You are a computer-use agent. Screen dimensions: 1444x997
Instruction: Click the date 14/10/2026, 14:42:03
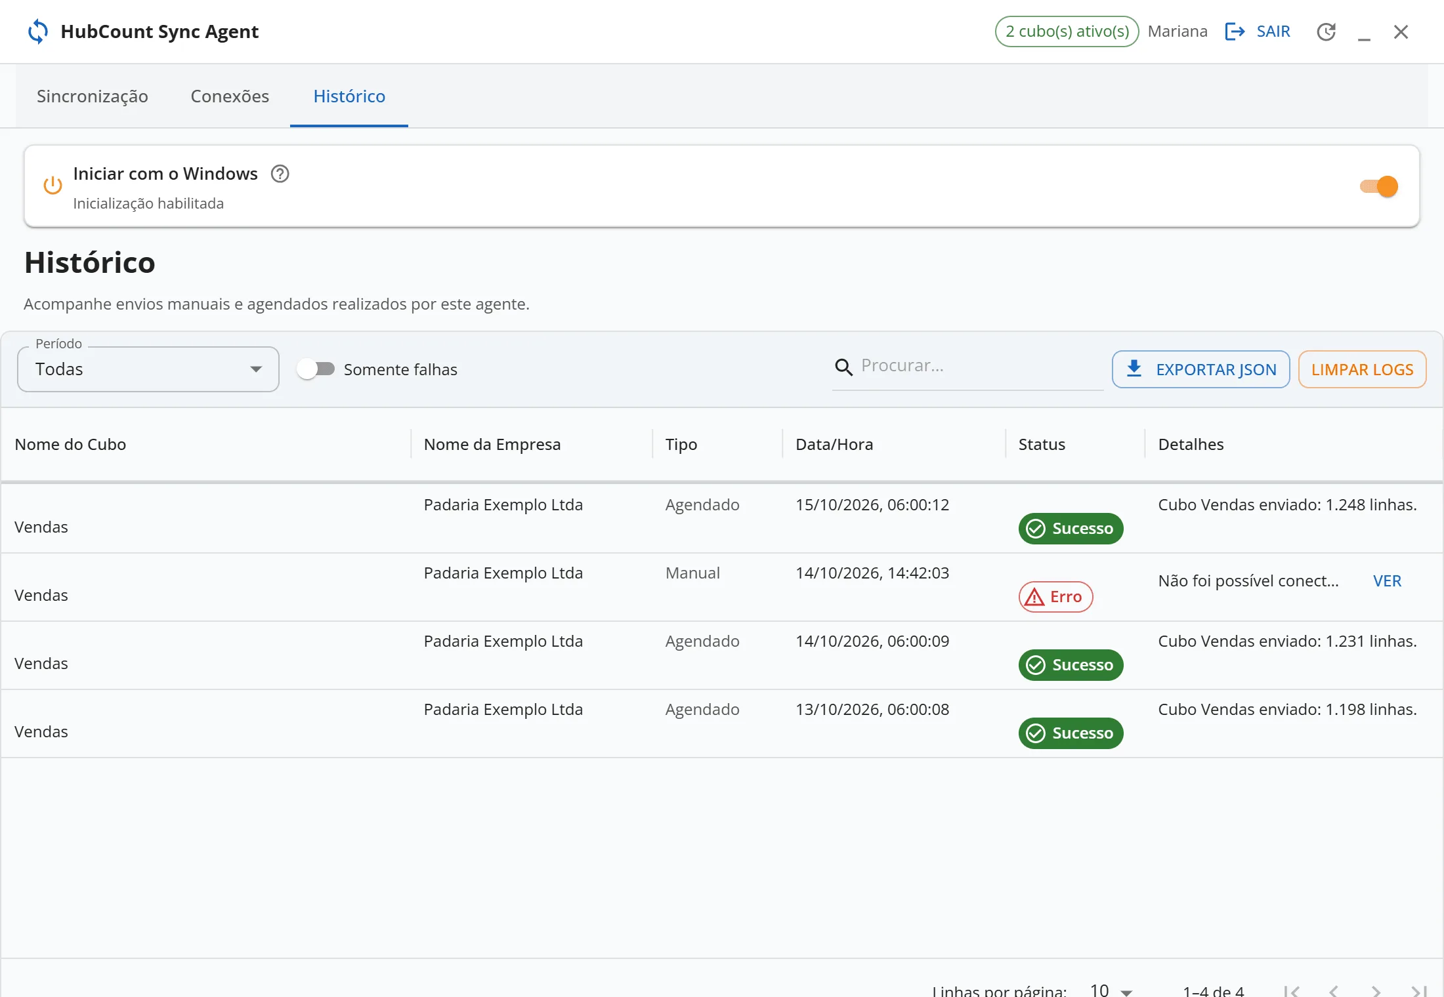pos(872,573)
